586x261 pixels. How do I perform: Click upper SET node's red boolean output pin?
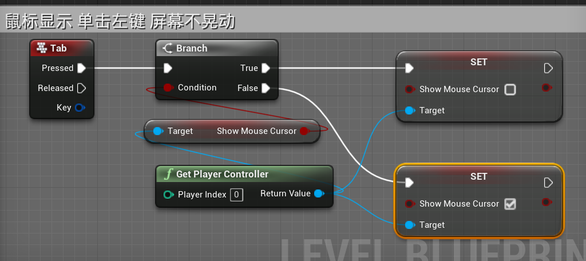547,88
